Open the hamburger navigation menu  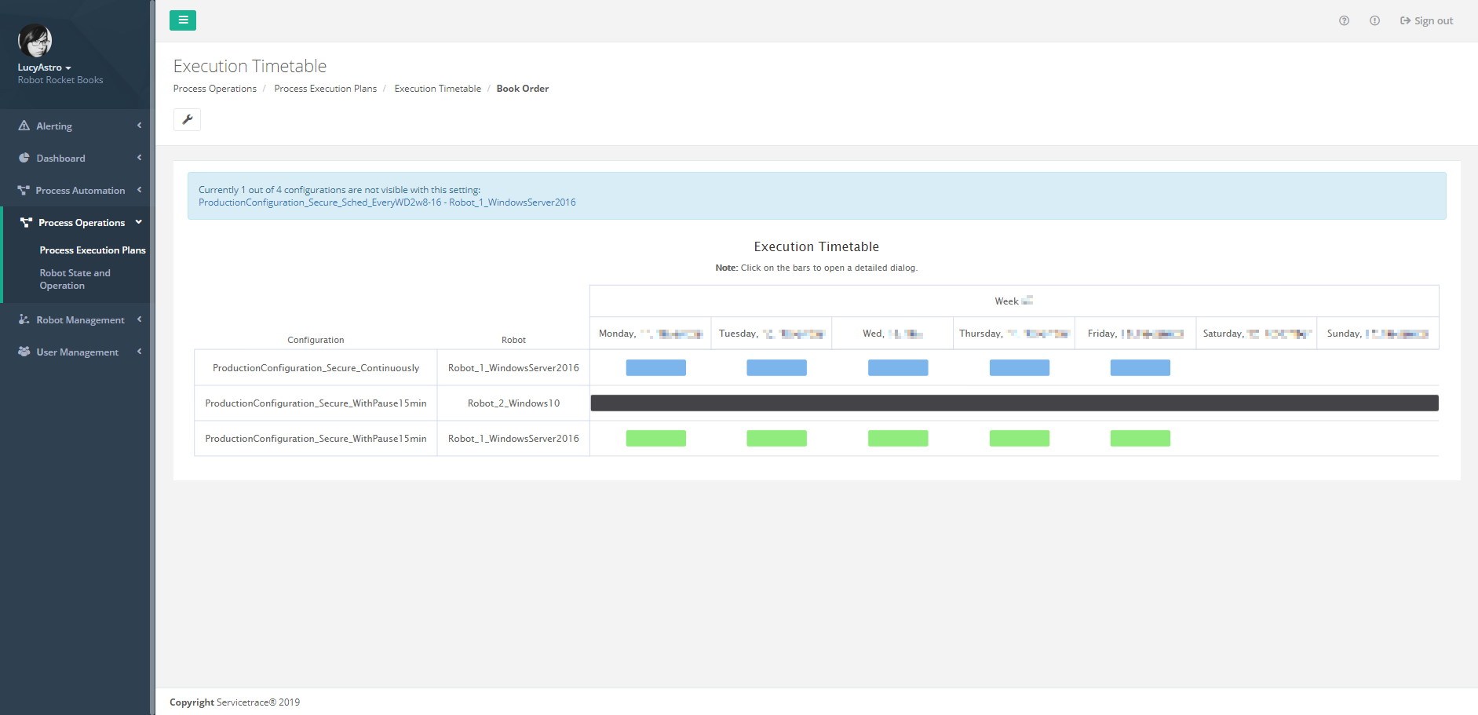click(x=182, y=20)
